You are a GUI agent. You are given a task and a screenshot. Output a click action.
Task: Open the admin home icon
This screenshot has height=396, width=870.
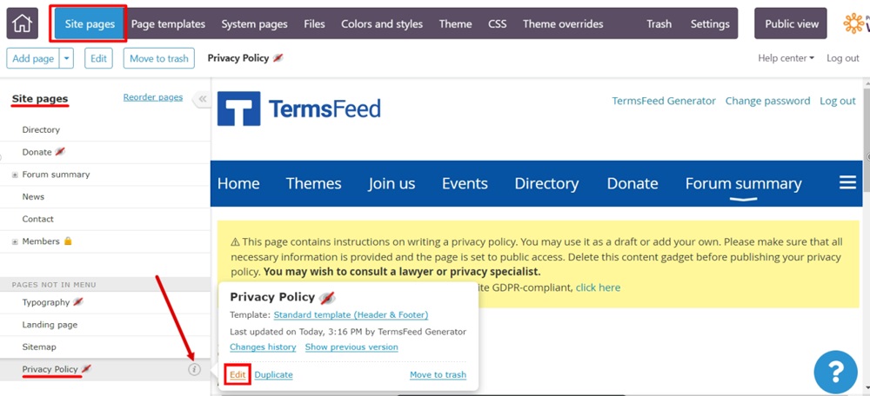pos(23,23)
